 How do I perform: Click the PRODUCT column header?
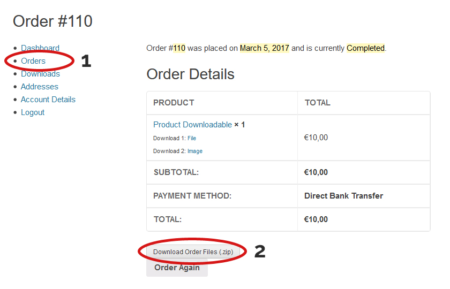pyautogui.click(x=174, y=103)
